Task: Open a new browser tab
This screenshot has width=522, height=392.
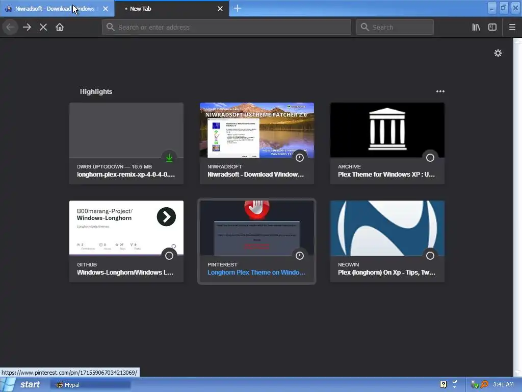Action: pyautogui.click(x=238, y=8)
